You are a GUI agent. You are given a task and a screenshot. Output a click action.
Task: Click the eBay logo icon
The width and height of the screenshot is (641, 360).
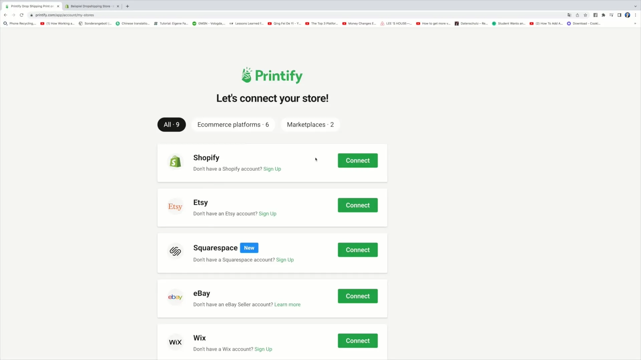coord(175,297)
